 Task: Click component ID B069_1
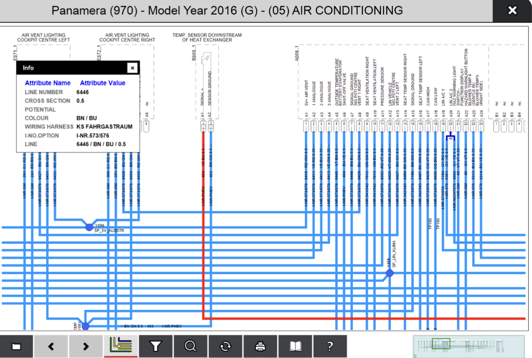[194, 54]
